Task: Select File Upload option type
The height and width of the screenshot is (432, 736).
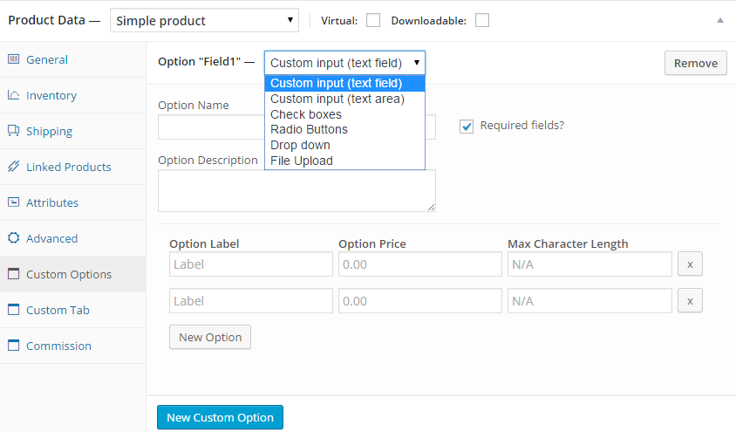Action: pos(302,161)
